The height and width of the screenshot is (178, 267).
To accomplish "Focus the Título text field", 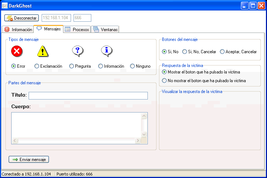I will (88, 96).
